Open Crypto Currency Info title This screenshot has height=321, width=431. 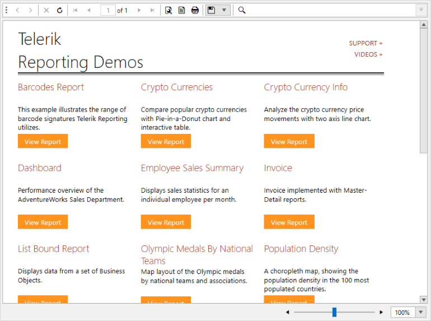click(x=306, y=87)
